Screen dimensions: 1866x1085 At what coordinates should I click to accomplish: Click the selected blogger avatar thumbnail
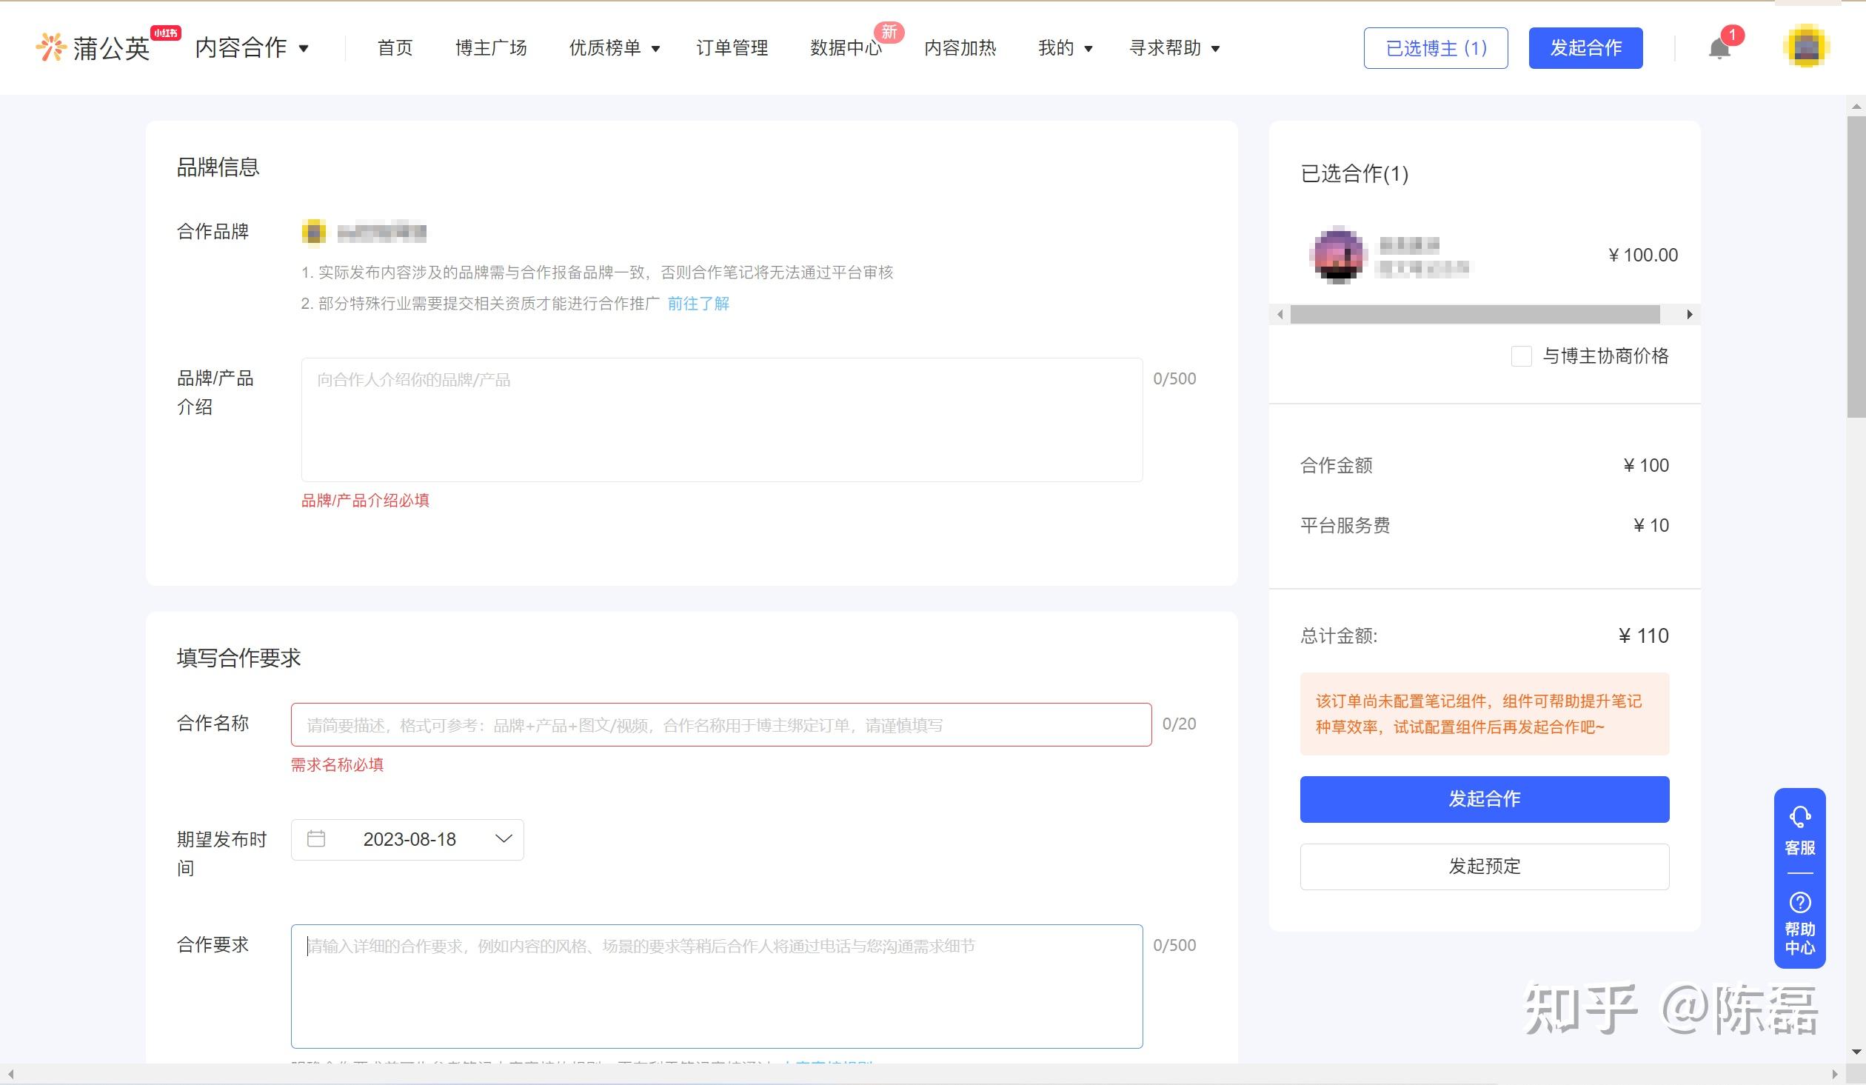coord(1337,256)
